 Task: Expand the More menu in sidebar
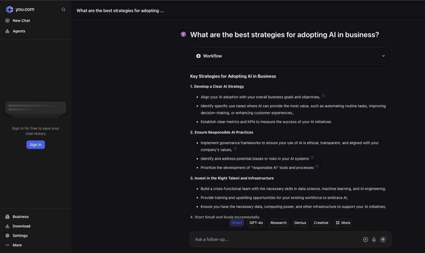coord(17,245)
